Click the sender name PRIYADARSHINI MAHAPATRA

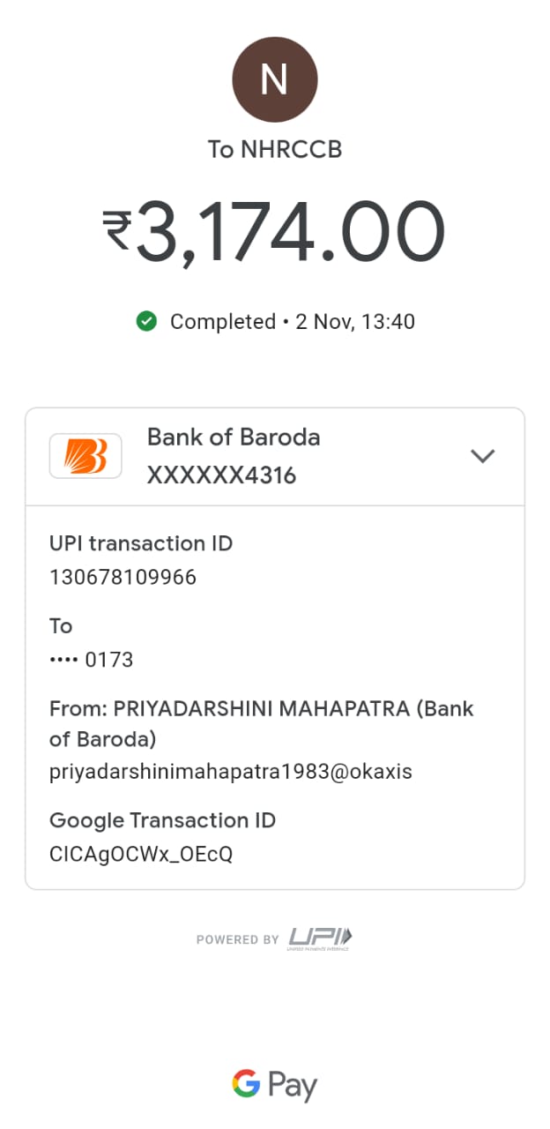tap(262, 709)
